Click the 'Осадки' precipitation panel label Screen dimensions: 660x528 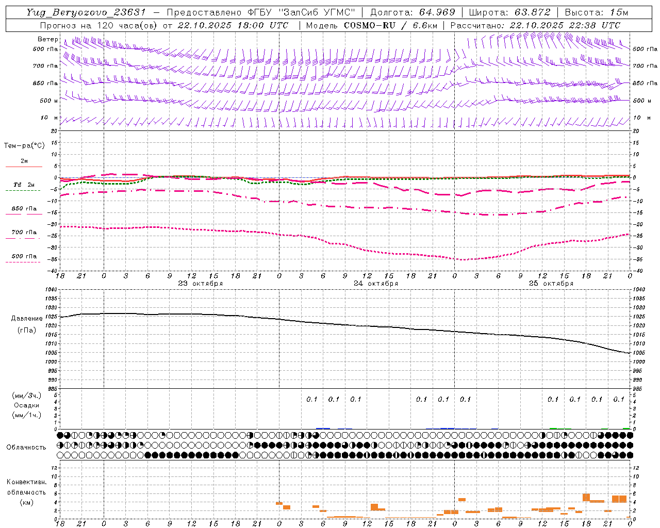tap(27, 406)
